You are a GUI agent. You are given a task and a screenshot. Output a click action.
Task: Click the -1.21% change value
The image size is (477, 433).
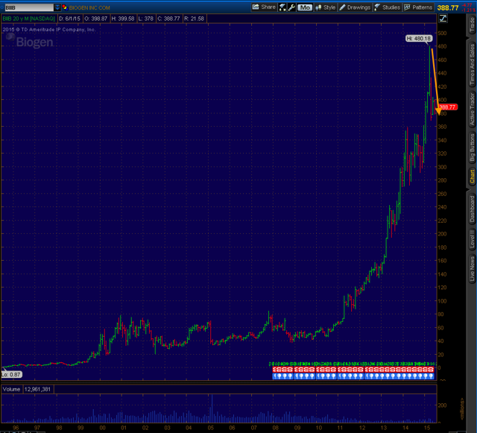[x=469, y=10]
